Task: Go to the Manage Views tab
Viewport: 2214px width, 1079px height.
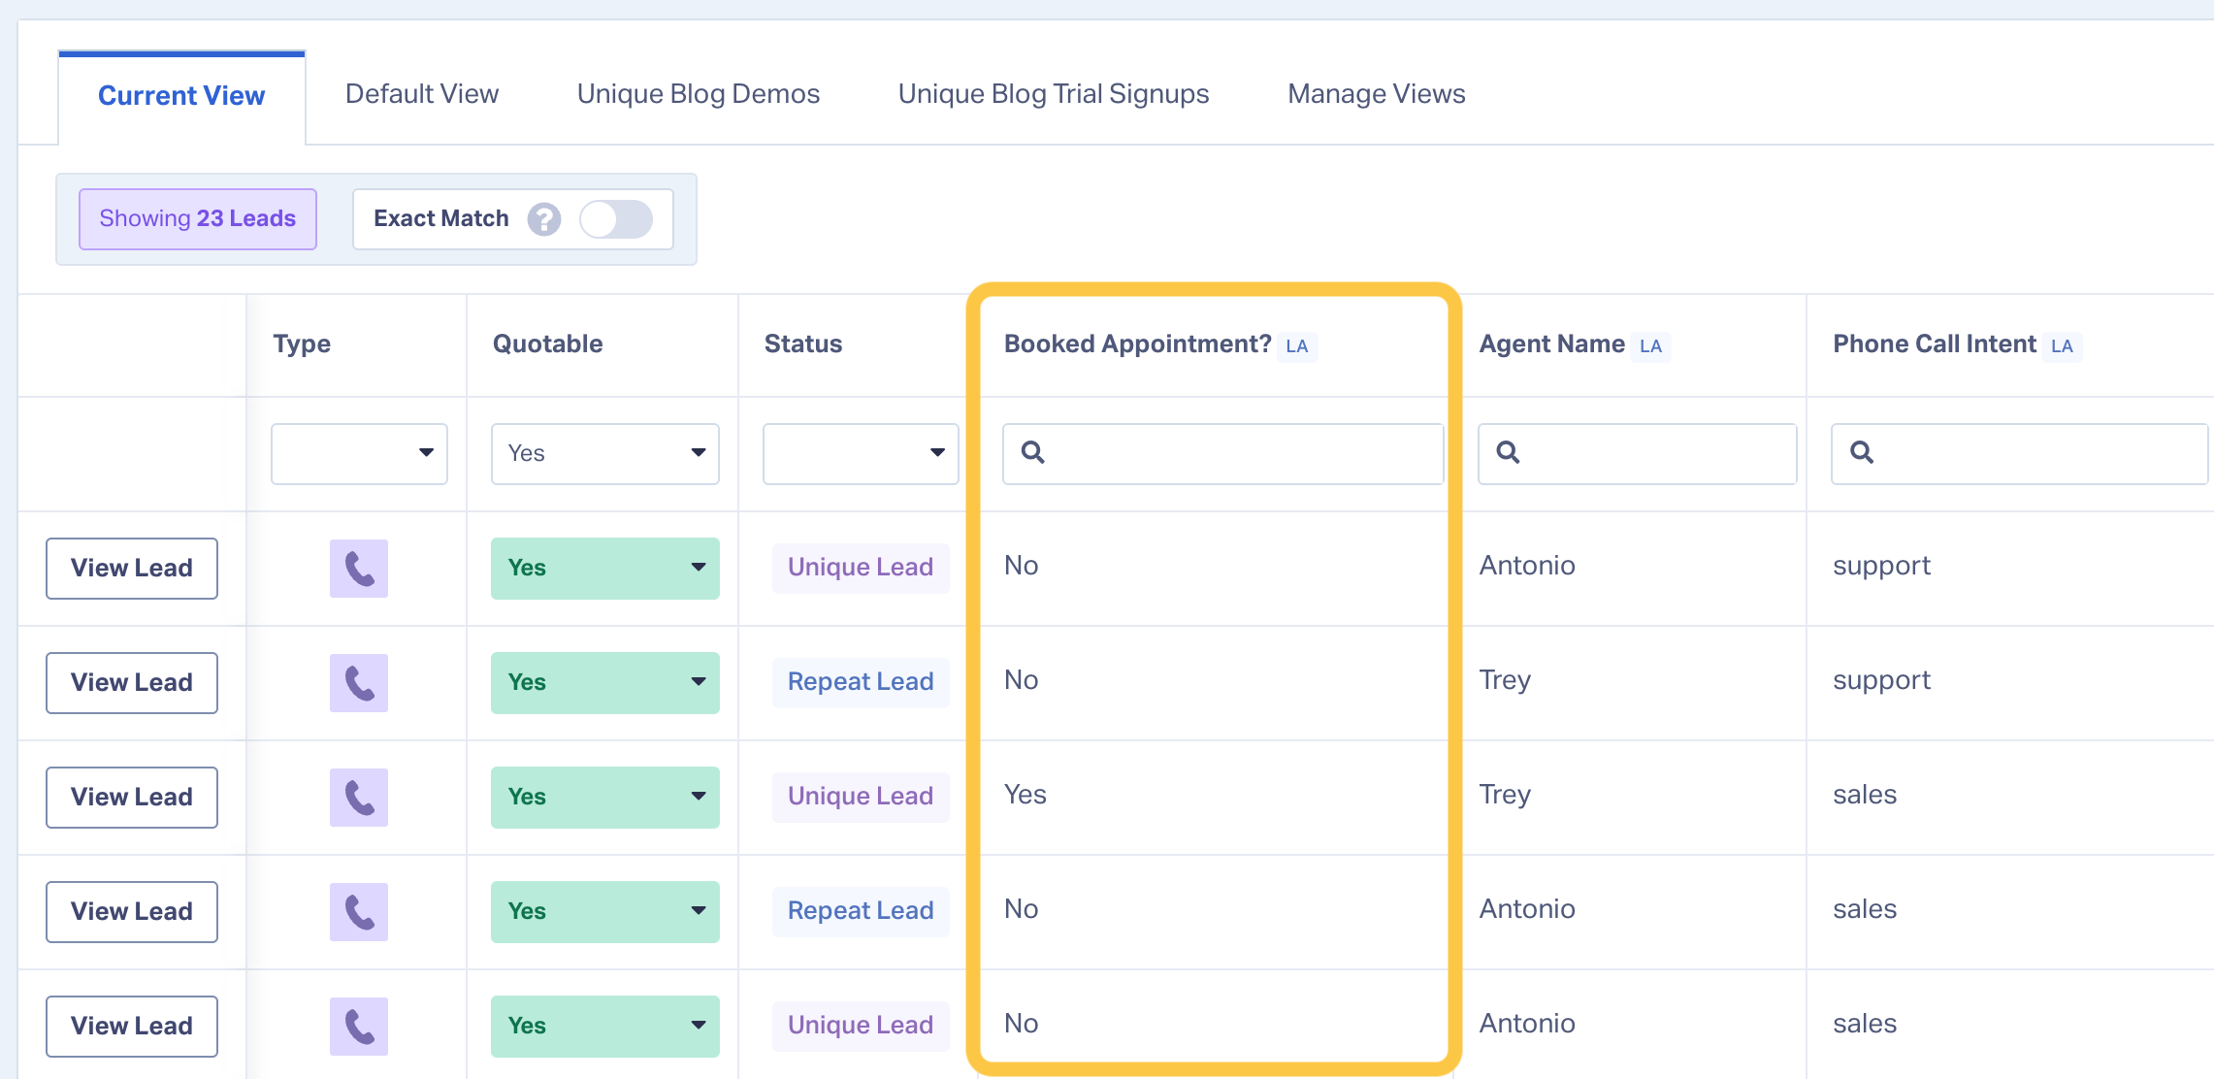Action: click(1376, 94)
